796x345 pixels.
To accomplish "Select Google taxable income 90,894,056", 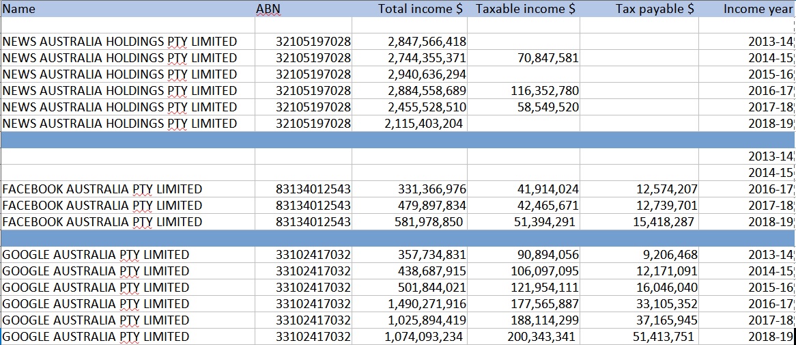I will tap(524, 255).
